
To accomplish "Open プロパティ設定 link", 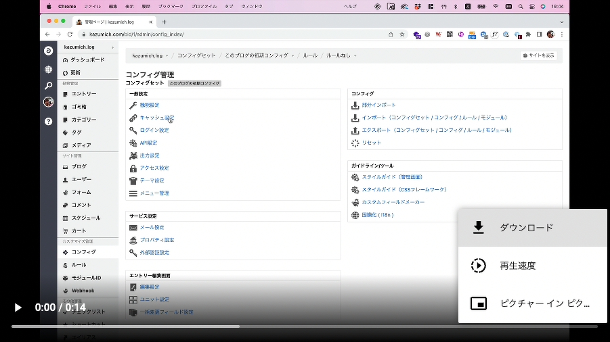I will pyautogui.click(x=157, y=240).
